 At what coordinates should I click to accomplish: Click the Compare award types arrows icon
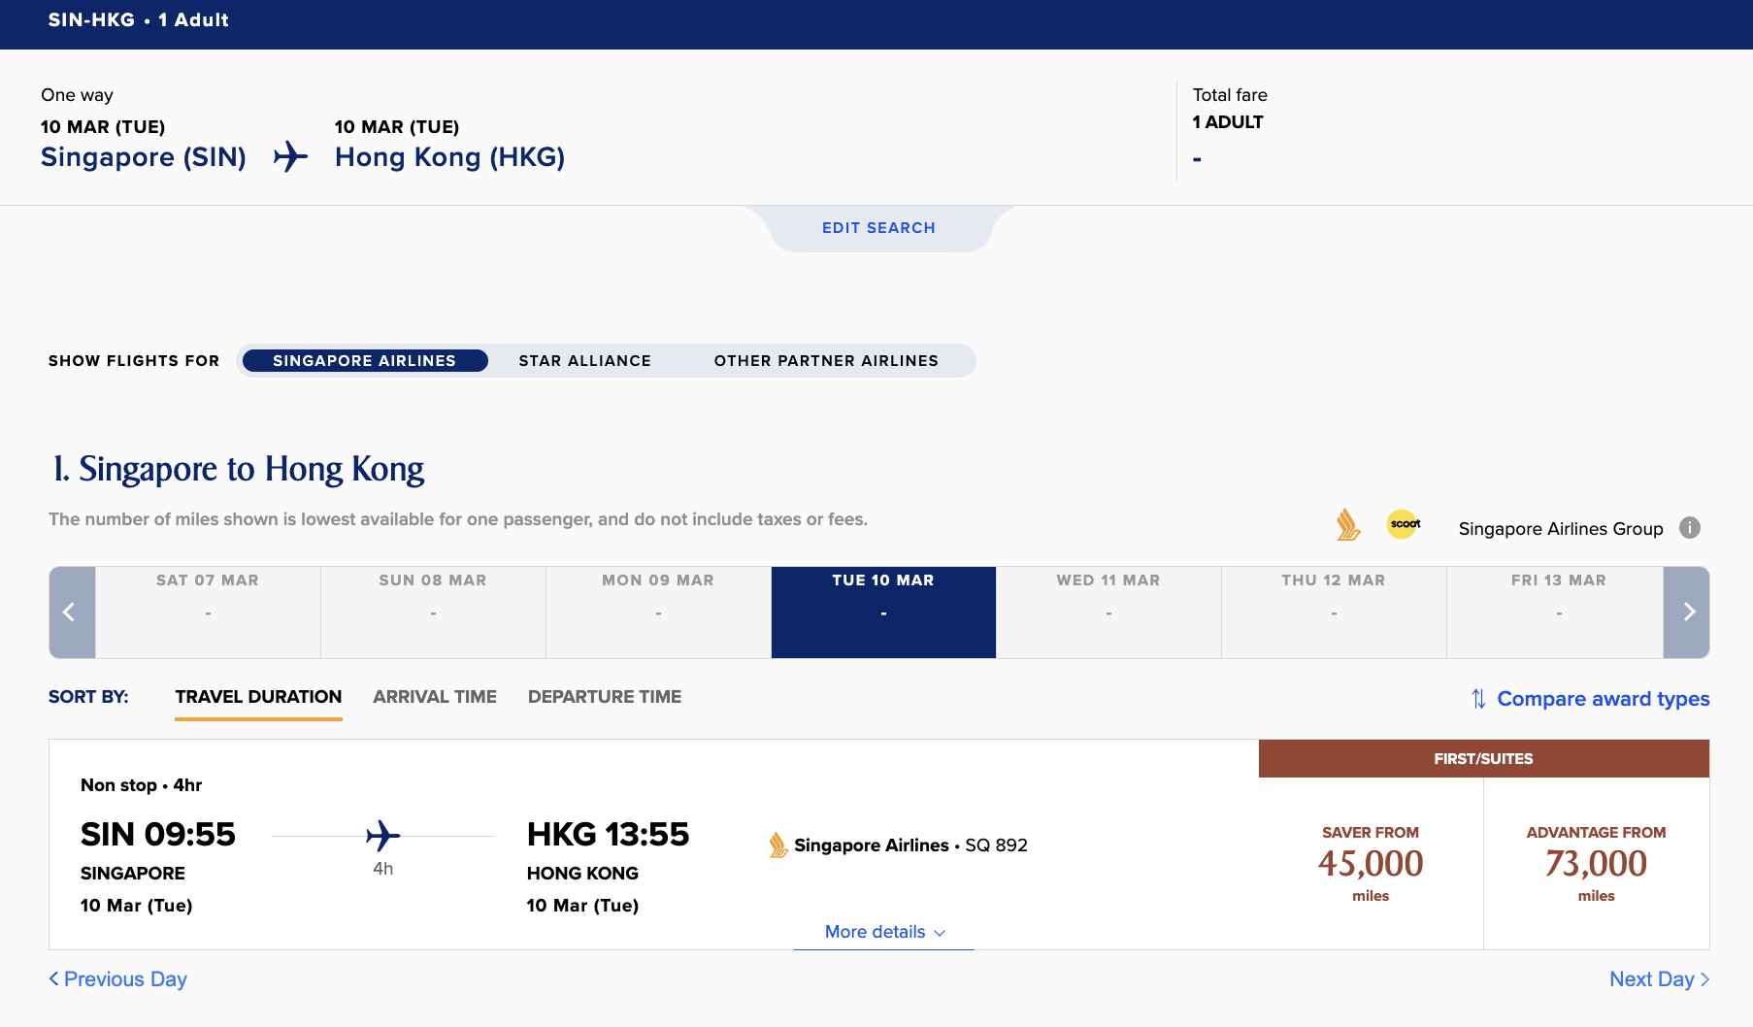click(1478, 699)
